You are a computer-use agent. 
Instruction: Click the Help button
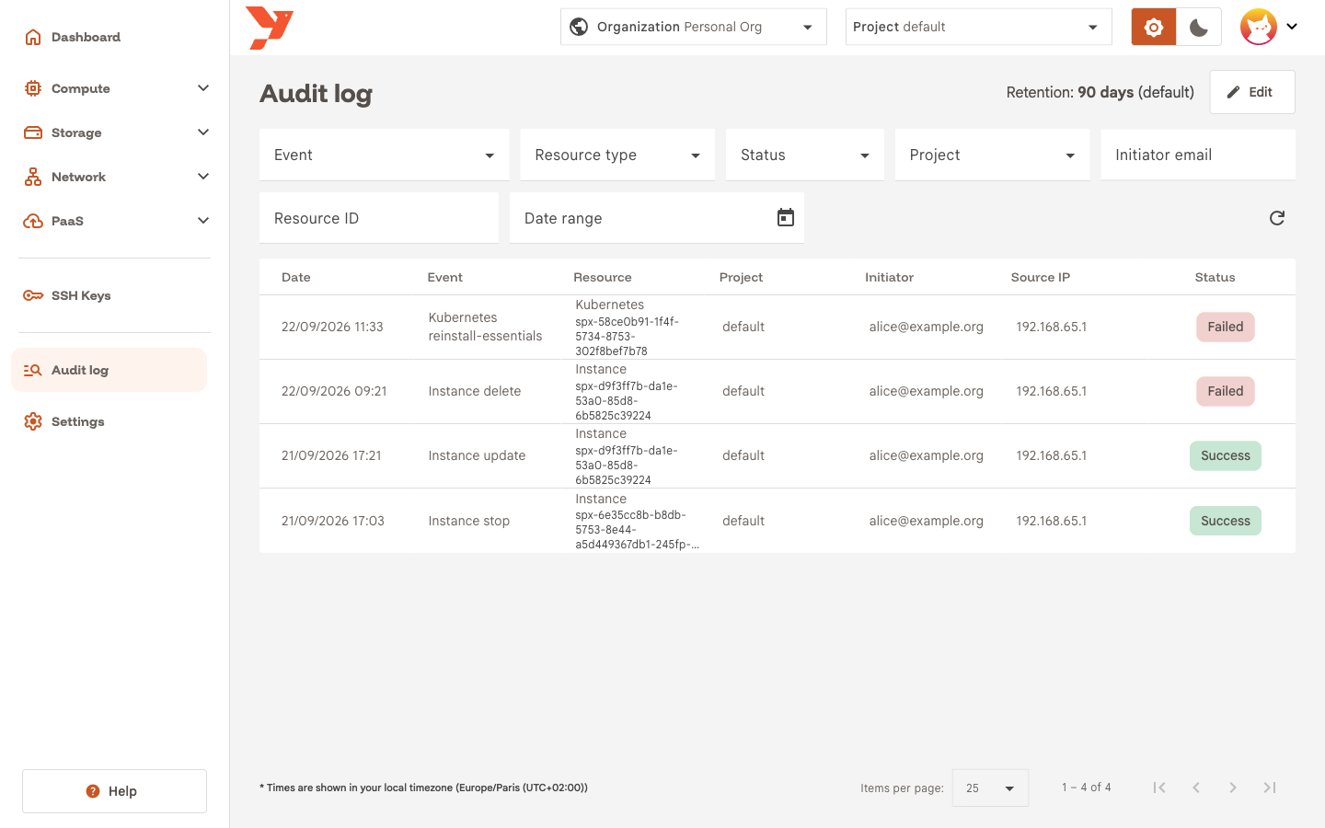114,791
